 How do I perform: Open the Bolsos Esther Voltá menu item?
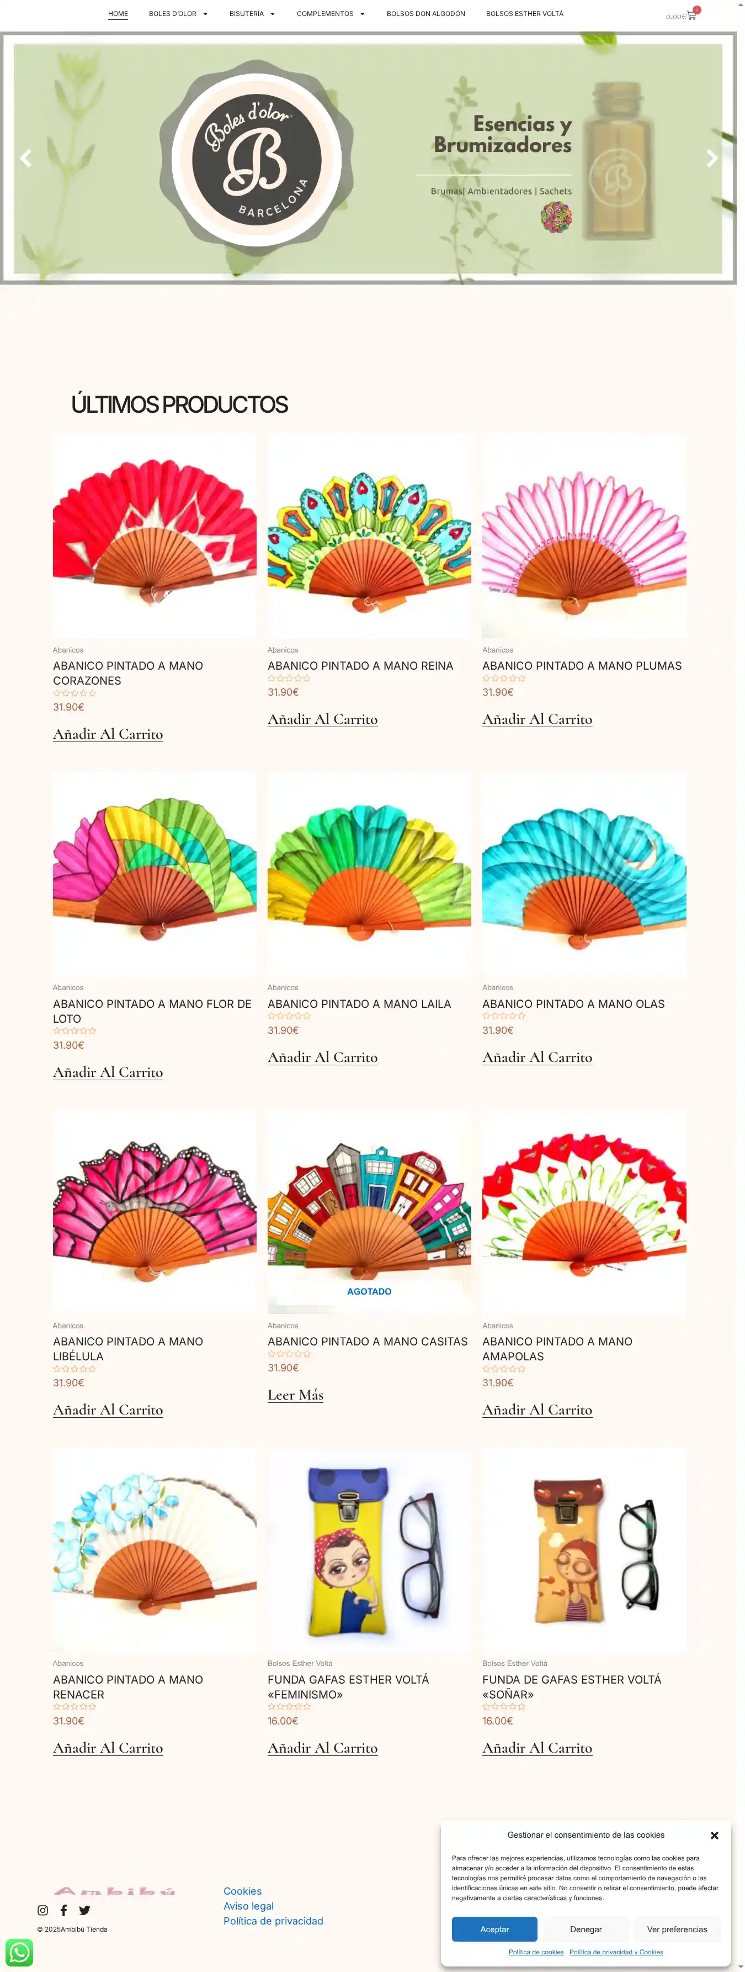[525, 14]
